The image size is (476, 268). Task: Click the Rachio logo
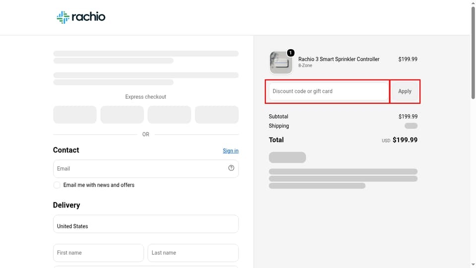click(x=81, y=17)
